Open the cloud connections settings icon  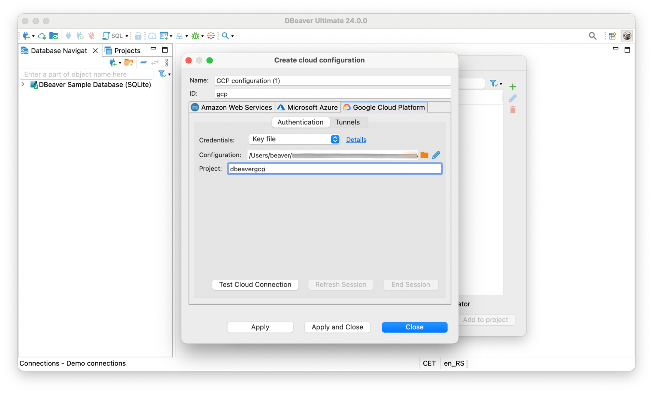(42, 36)
